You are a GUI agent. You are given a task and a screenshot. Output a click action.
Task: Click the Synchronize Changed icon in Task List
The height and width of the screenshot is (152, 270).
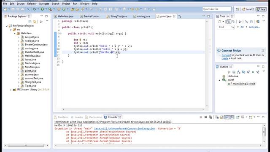tap(258, 22)
